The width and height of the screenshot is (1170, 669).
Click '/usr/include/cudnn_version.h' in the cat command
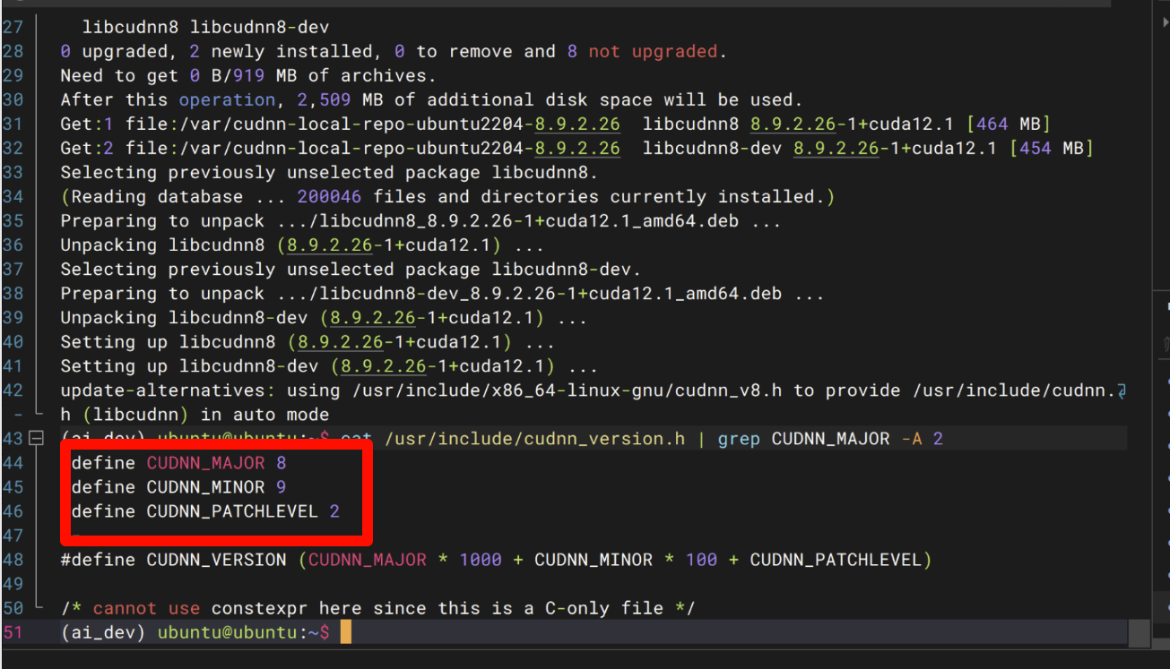(x=534, y=439)
